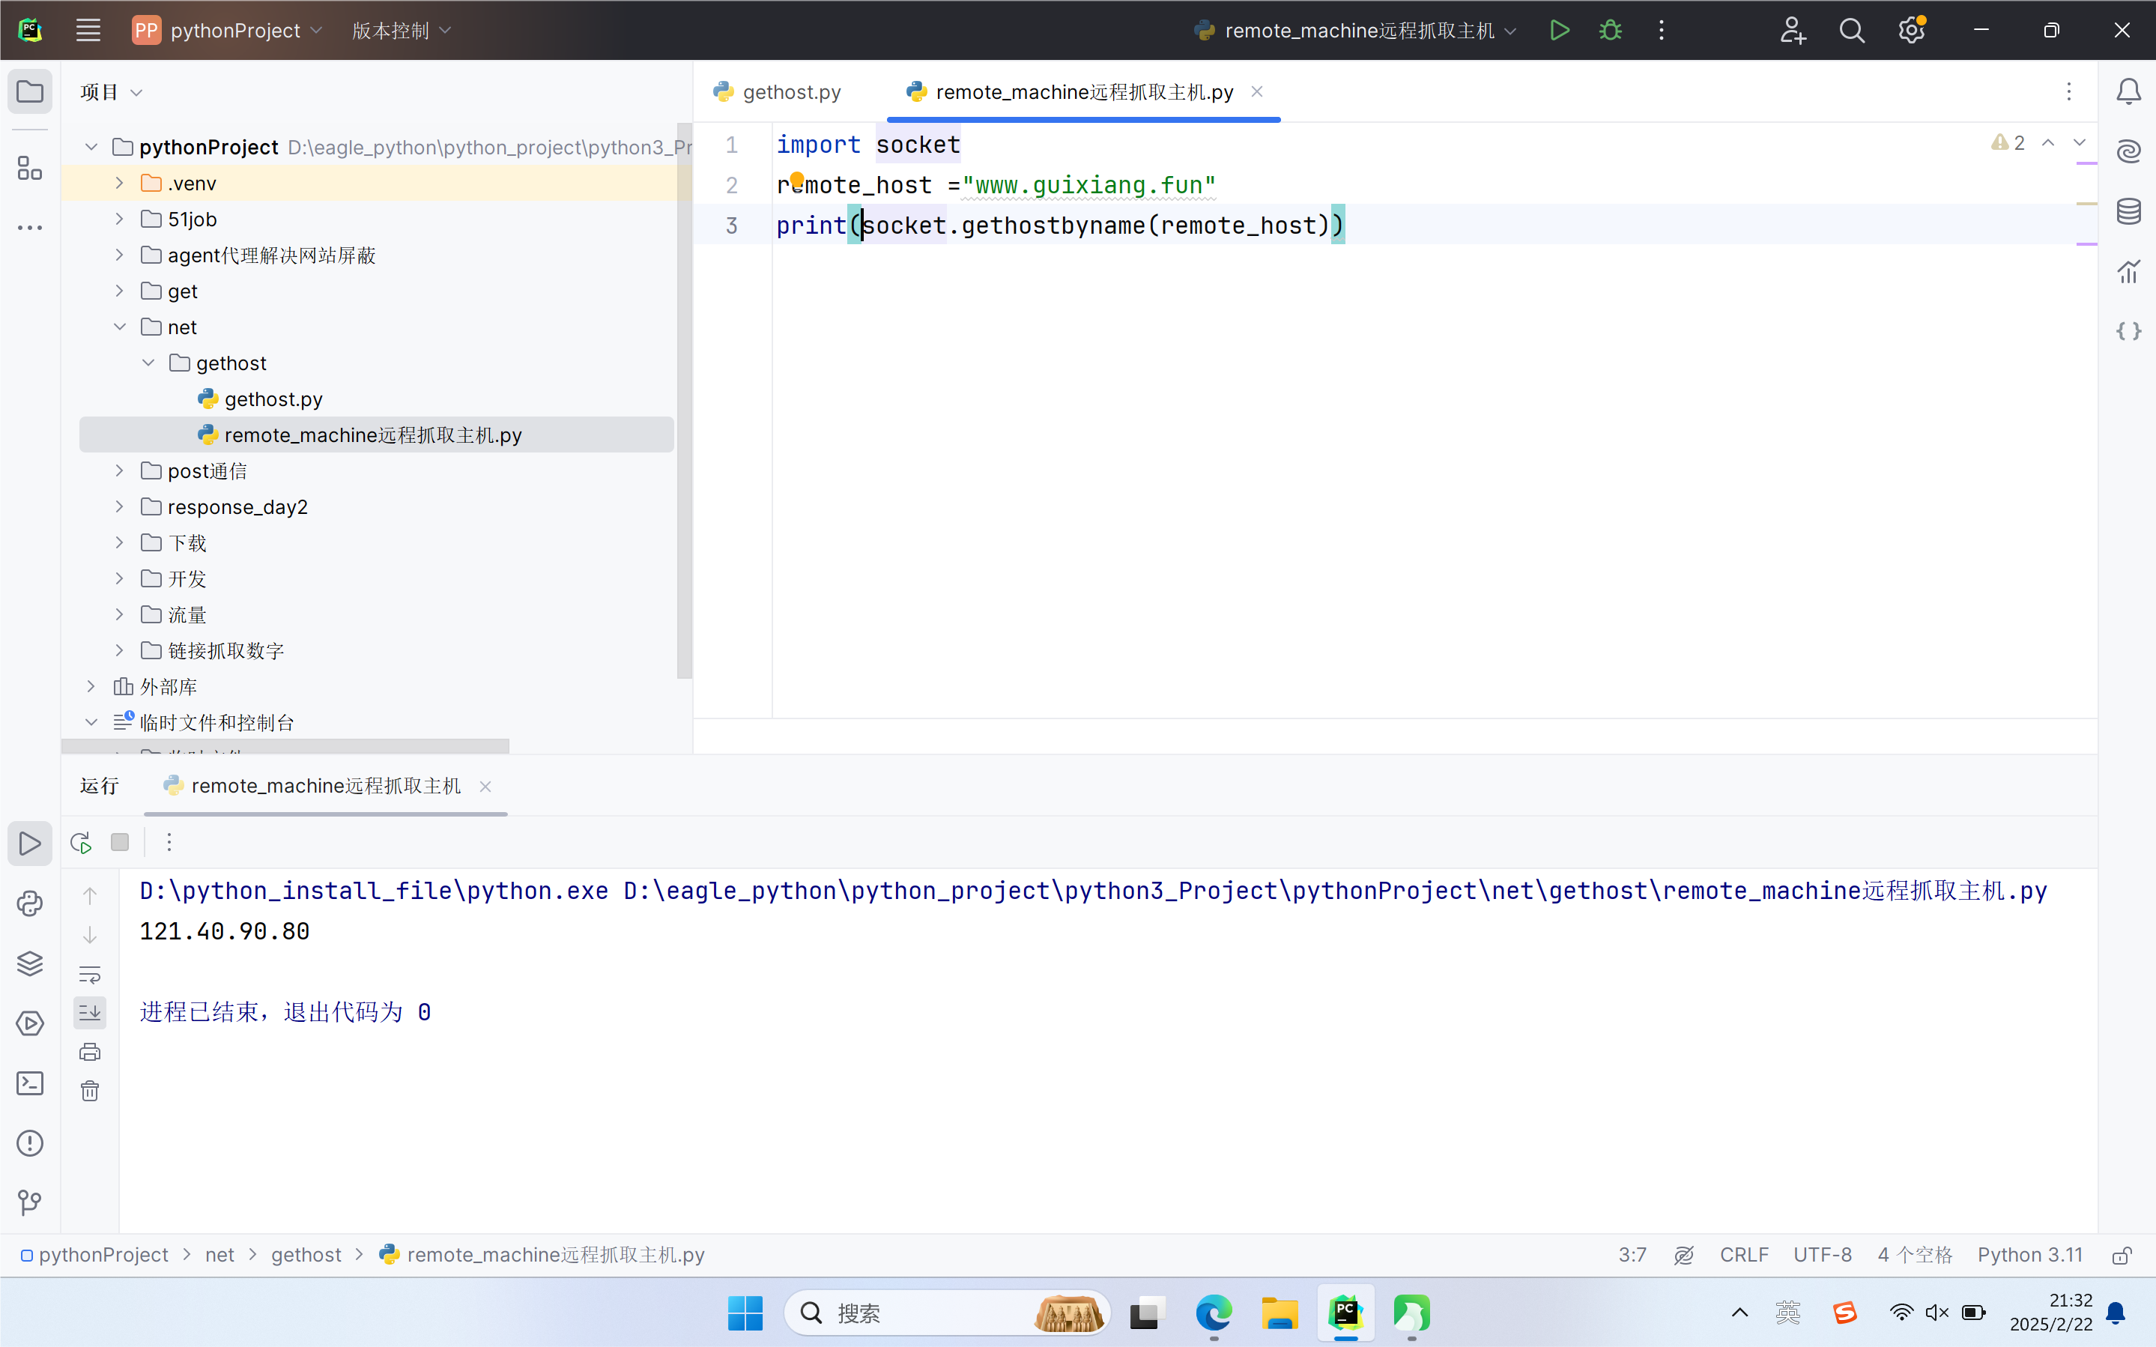Expand the 51job folder
Viewport: 2156px width, 1347px height.
[x=119, y=220]
